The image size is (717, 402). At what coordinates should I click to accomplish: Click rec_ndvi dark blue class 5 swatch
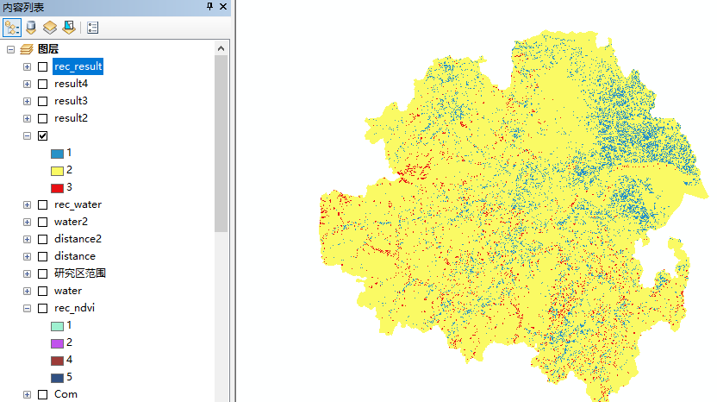[x=57, y=378]
